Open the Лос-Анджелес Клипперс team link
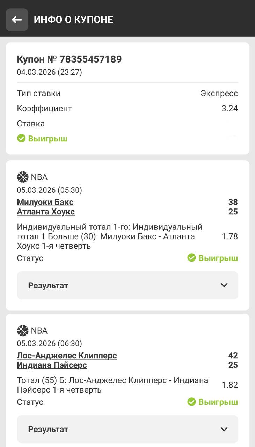Viewport: 255px width, 447px height. (x=67, y=356)
